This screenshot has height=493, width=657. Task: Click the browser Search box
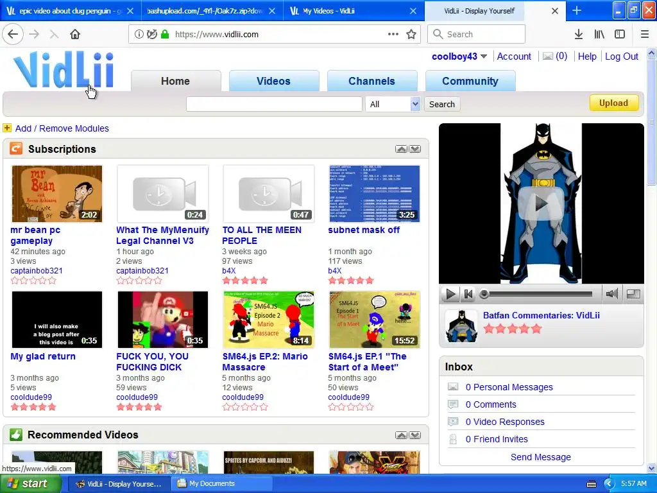(x=477, y=35)
